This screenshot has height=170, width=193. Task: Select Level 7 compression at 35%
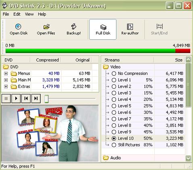tap(114, 119)
